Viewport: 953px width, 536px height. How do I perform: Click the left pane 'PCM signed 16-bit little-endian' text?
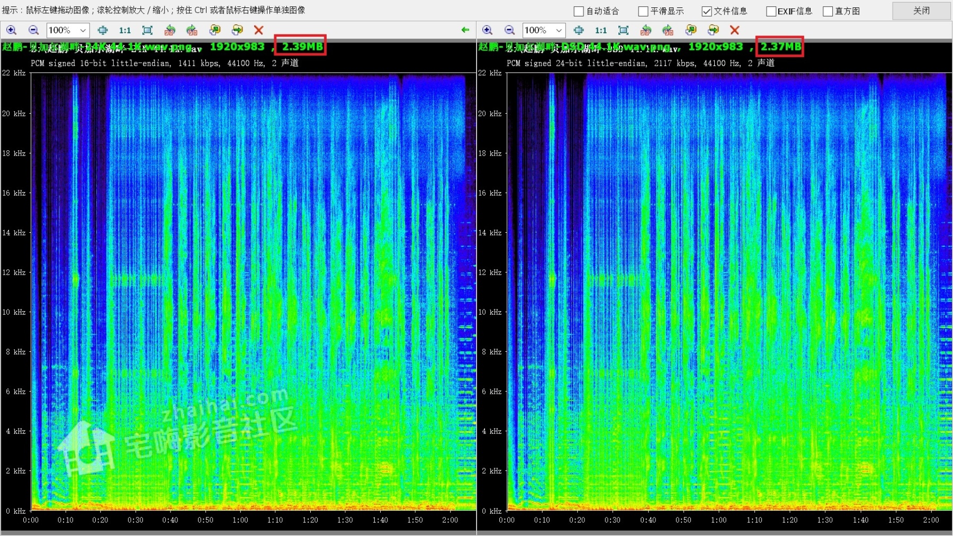(x=101, y=63)
